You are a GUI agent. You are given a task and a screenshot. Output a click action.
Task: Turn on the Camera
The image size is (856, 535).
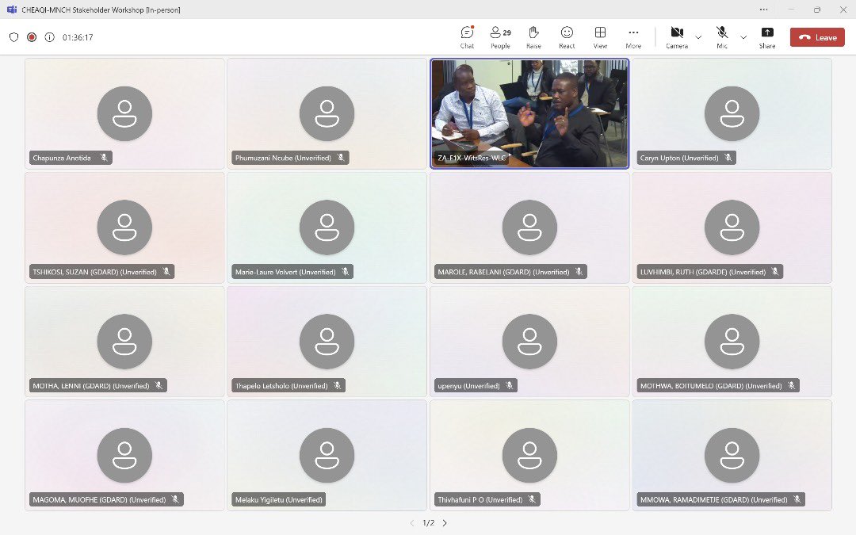point(677,38)
